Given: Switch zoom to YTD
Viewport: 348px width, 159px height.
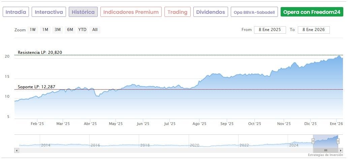Looking at the screenshot, I should coord(83,30).
